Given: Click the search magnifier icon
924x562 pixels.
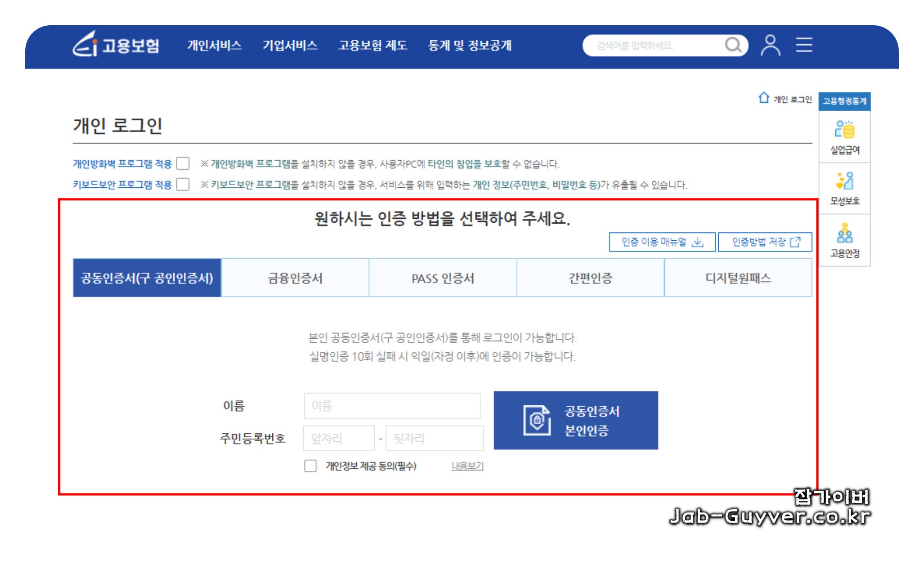Looking at the screenshot, I should [734, 46].
